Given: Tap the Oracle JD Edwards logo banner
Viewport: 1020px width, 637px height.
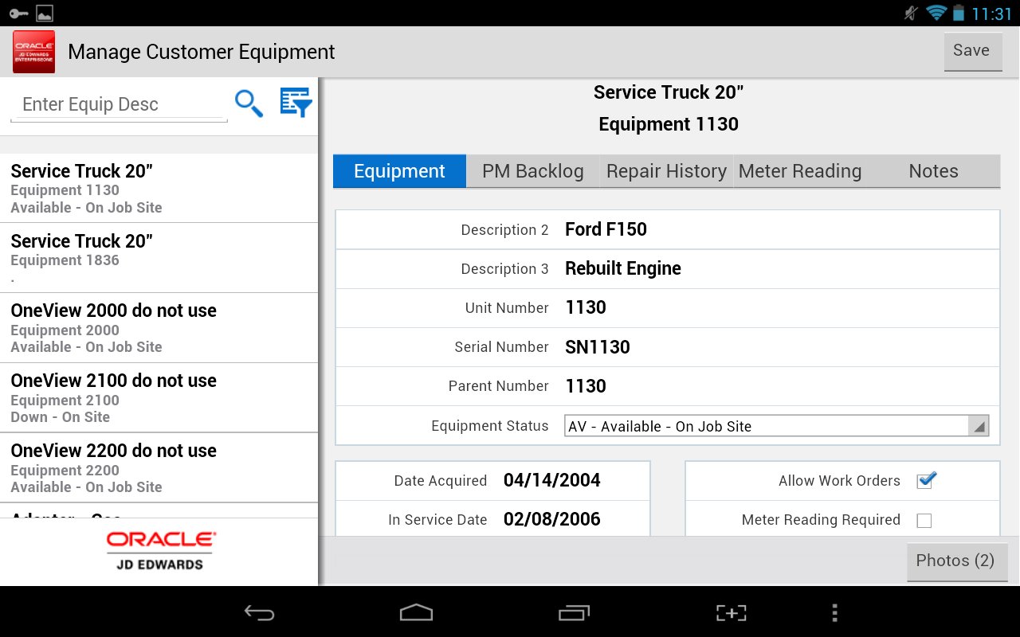Looking at the screenshot, I should point(161,552).
